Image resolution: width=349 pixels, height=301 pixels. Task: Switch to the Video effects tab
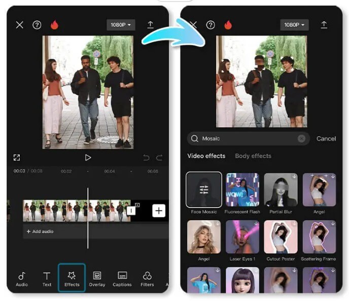click(x=206, y=156)
